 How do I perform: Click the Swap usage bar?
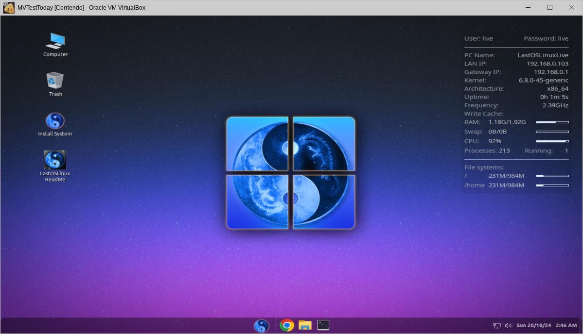click(552, 132)
